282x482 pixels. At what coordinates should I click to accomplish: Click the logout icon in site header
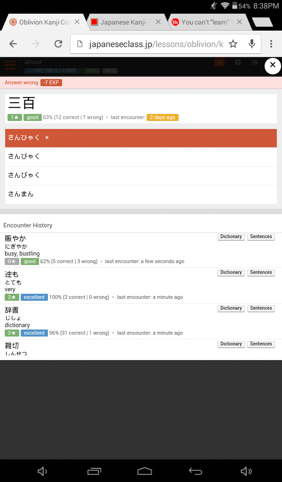(x=254, y=63)
